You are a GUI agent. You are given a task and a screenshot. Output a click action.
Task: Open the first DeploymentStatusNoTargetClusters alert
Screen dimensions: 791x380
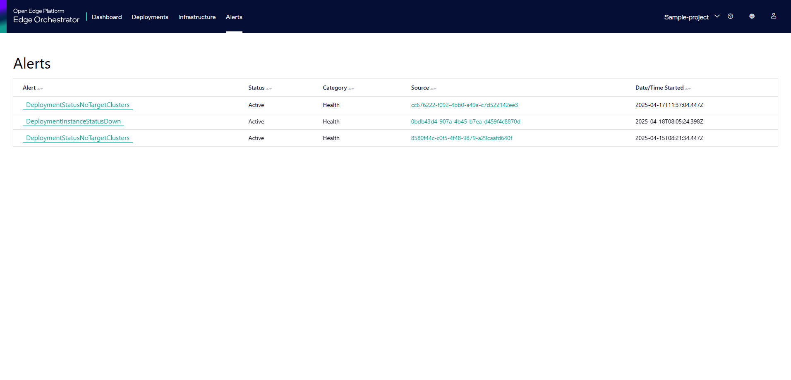tap(78, 105)
